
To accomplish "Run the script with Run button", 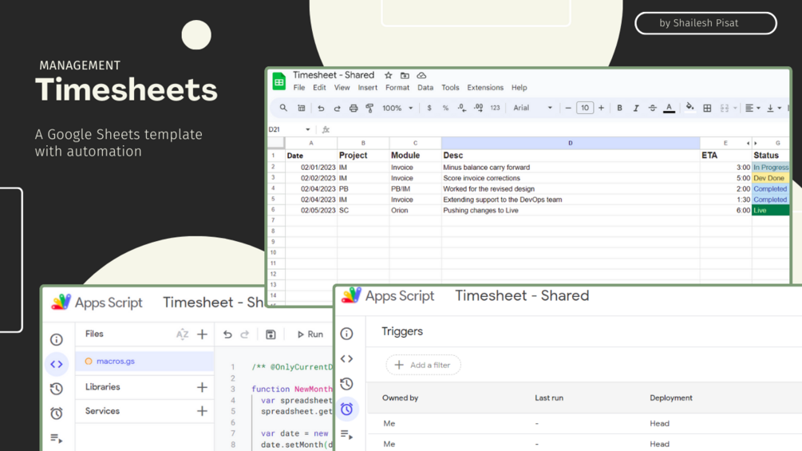I will point(310,334).
